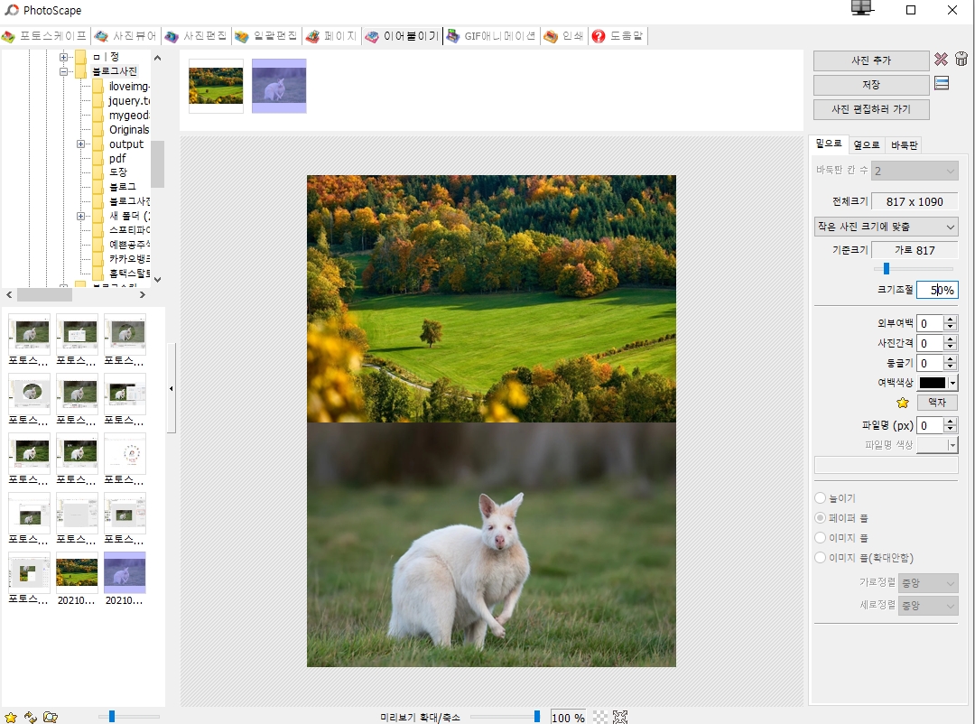Viewport: 975px width, 724px height.
Task: Select the Originals folder in the tree
Action: (x=129, y=130)
